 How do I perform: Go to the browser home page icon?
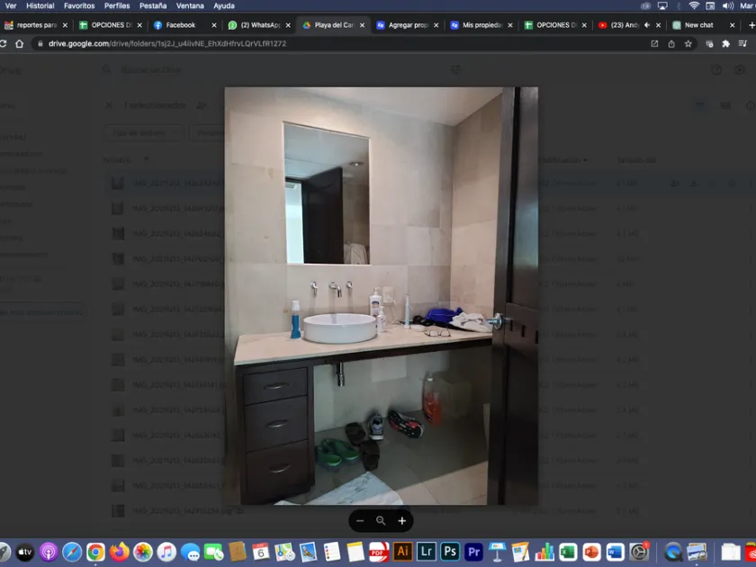[19, 44]
